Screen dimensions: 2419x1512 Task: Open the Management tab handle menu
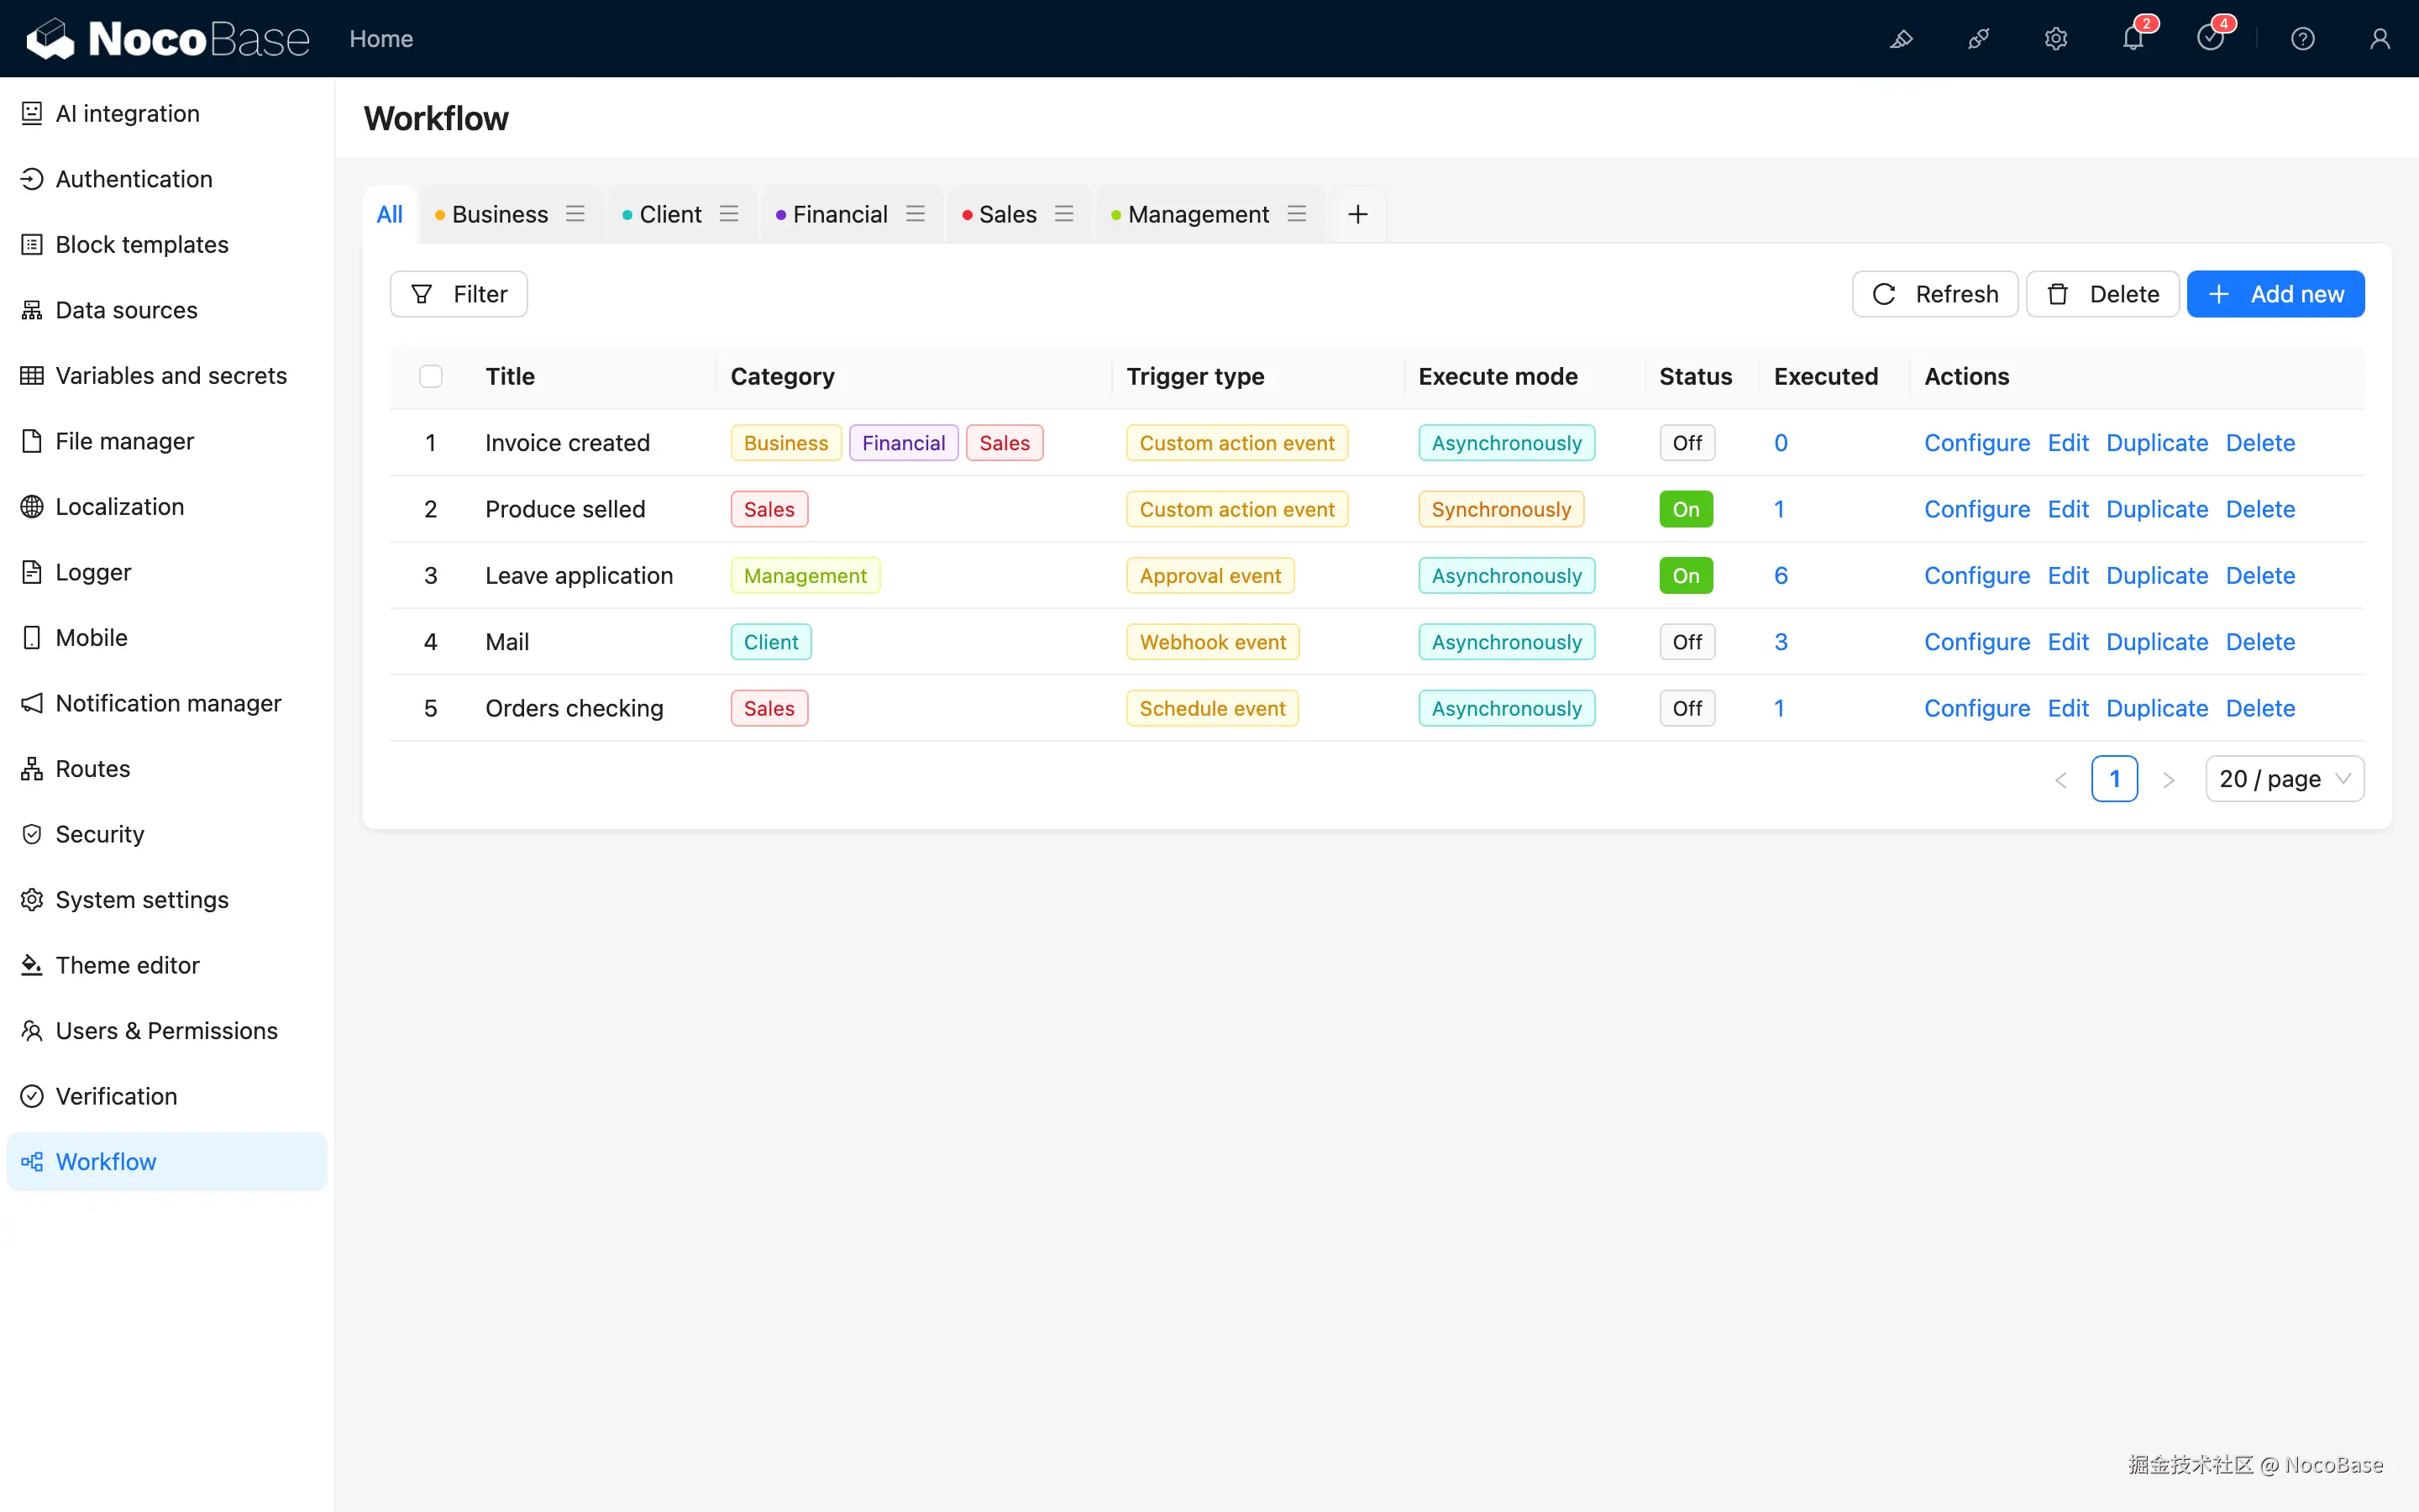[1297, 214]
